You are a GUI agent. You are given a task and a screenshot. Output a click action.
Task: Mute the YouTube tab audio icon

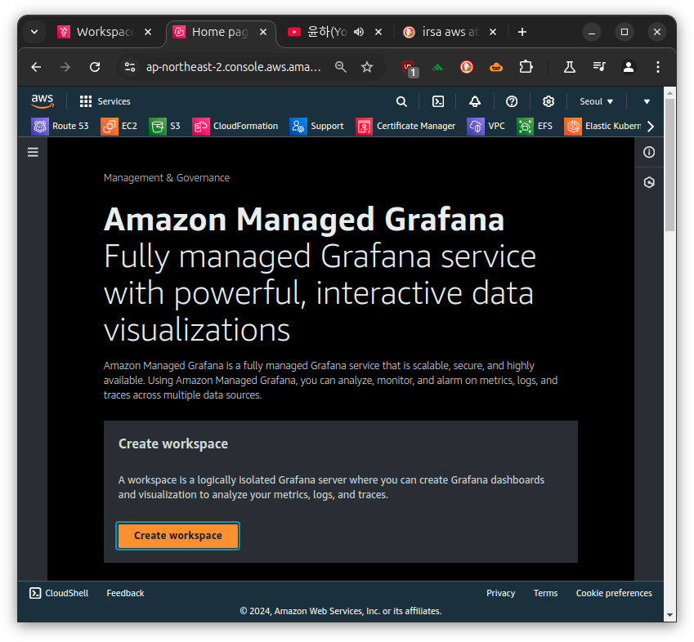pos(359,32)
